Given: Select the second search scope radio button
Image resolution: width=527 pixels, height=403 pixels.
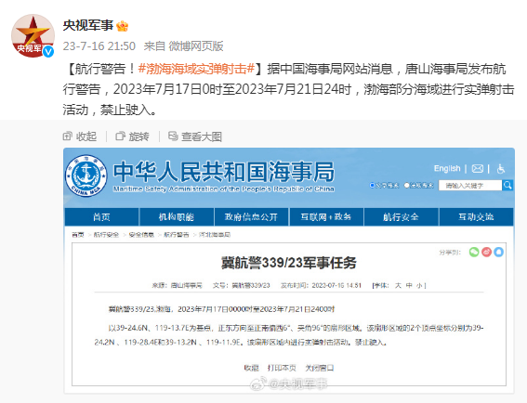Looking at the screenshot, I should pyautogui.click(x=407, y=186).
